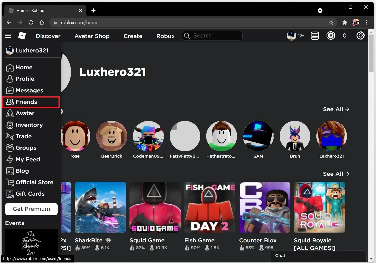Open friend SAM's avatar
Viewport: 376px width, 263px height.
pyautogui.click(x=258, y=136)
